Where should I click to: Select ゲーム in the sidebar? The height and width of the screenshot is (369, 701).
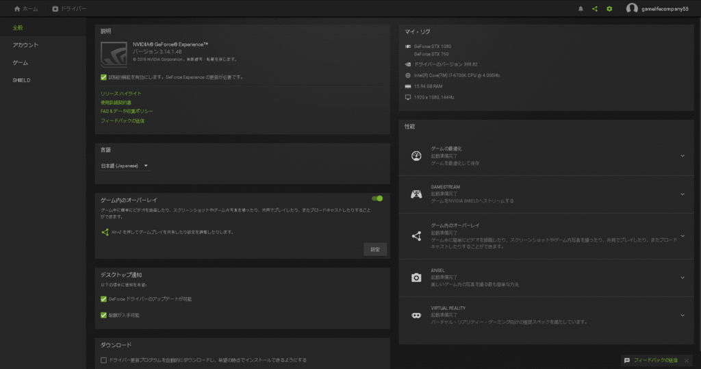(x=20, y=62)
